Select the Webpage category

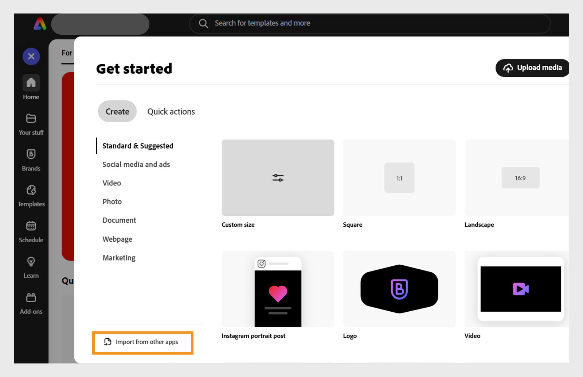(117, 239)
